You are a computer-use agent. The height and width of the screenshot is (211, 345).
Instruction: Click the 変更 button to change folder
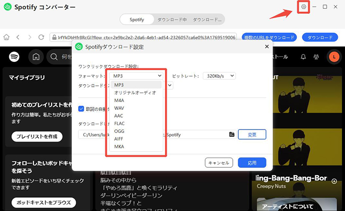click(252, 134)
